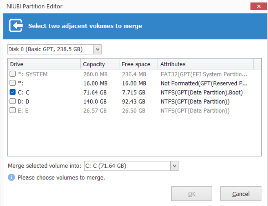Check the SYSTEM partition checkbox
Screen dimensions: 268x206
coord(12,74)
